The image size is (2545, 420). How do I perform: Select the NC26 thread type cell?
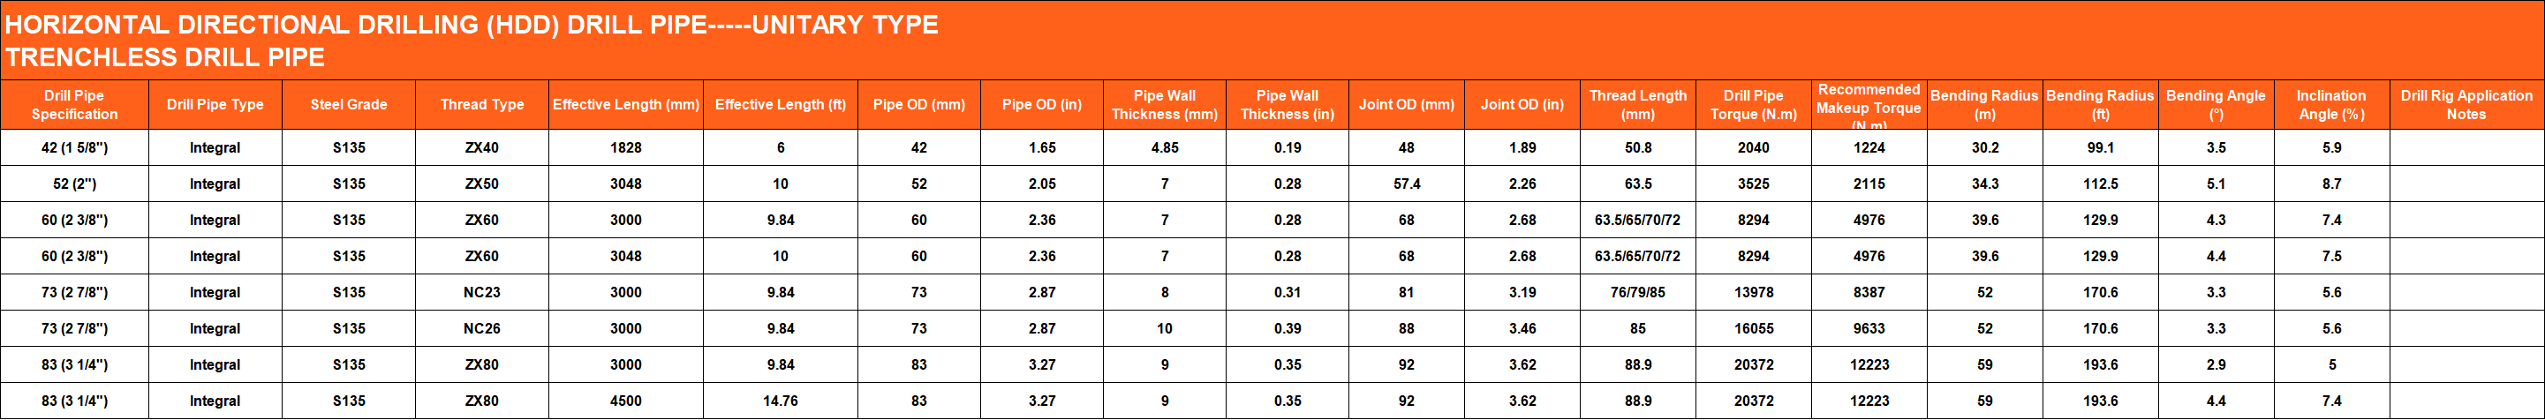click(x=482, y=329)
